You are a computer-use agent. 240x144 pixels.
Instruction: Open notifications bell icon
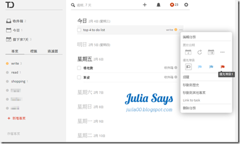158,5
